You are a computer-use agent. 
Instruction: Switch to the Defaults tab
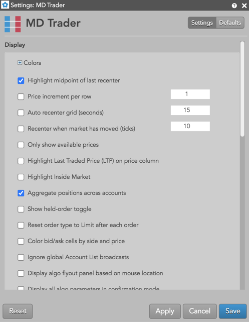[x=230, y=23]
